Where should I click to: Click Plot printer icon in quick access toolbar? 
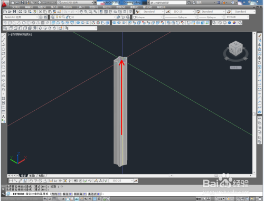point(40,2)
